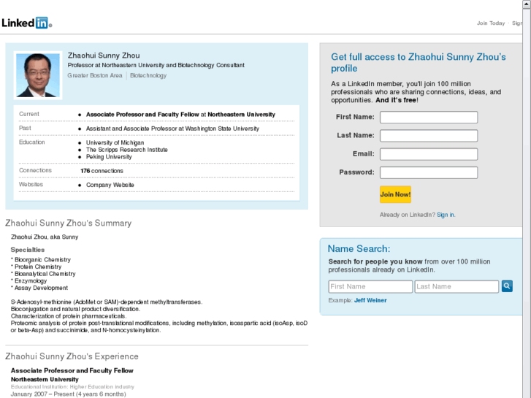
Task: Select Peking University education entry
Action: 109,157
